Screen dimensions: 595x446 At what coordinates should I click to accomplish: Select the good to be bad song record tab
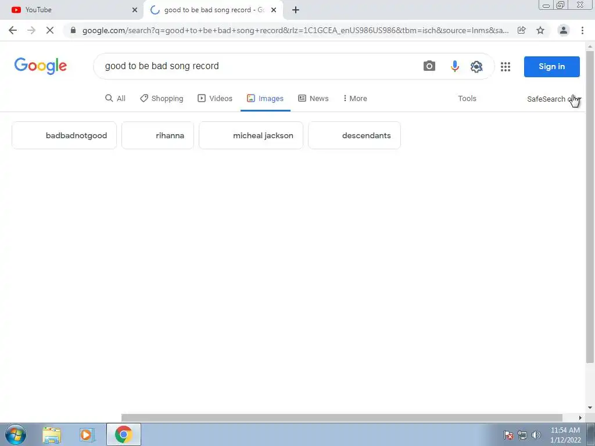213,10
